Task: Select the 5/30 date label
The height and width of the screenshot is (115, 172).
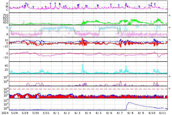Action: pyautogui.click(x=36, y=113)
